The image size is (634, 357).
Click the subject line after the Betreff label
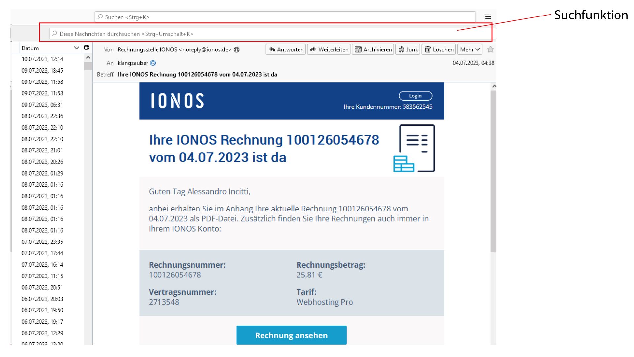coord(197,75)
